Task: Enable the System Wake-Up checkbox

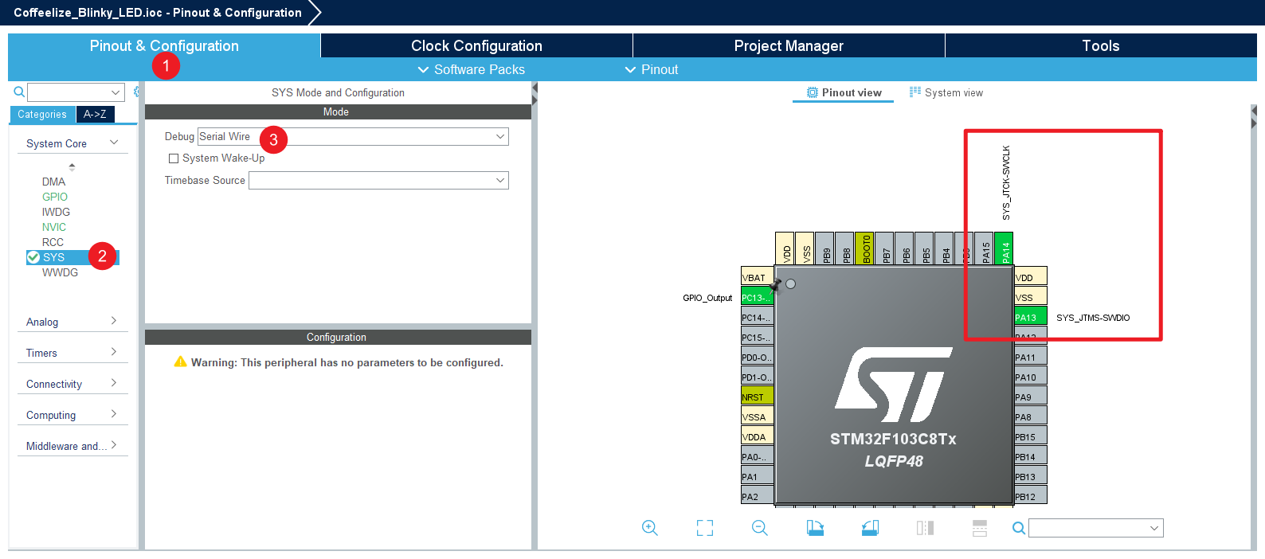Action: coord(174,158)
